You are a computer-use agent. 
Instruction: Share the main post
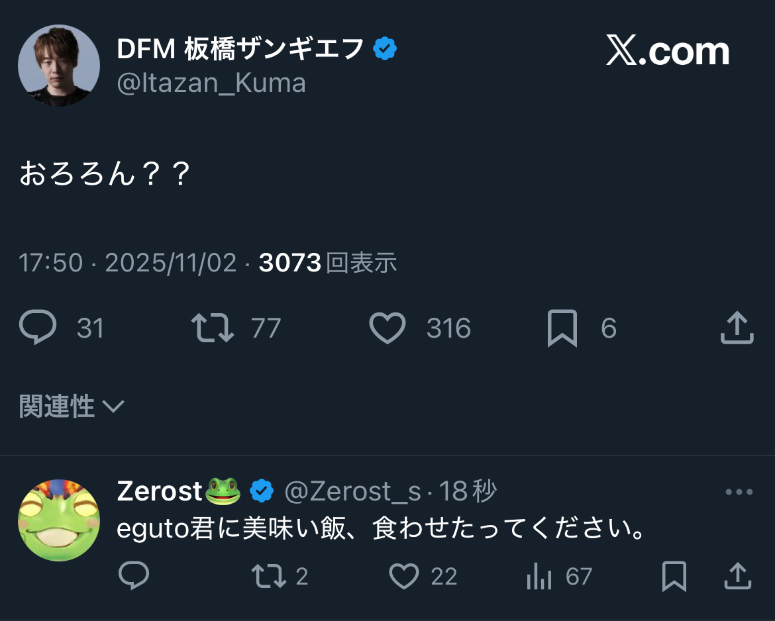(x=737, y=328)
